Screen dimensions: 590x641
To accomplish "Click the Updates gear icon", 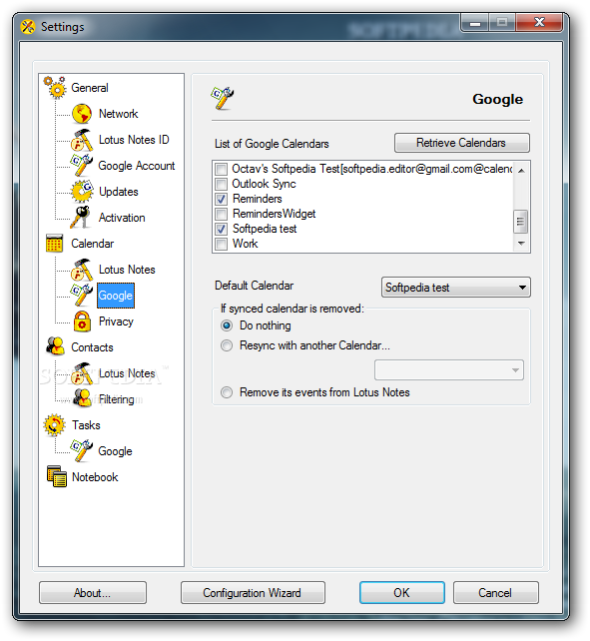I will (82, 192).
